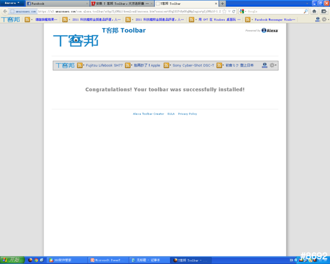Click the first RSS feed icon in the browser toolbar
This screenshot has width=330, height=264.
[27, 20]
